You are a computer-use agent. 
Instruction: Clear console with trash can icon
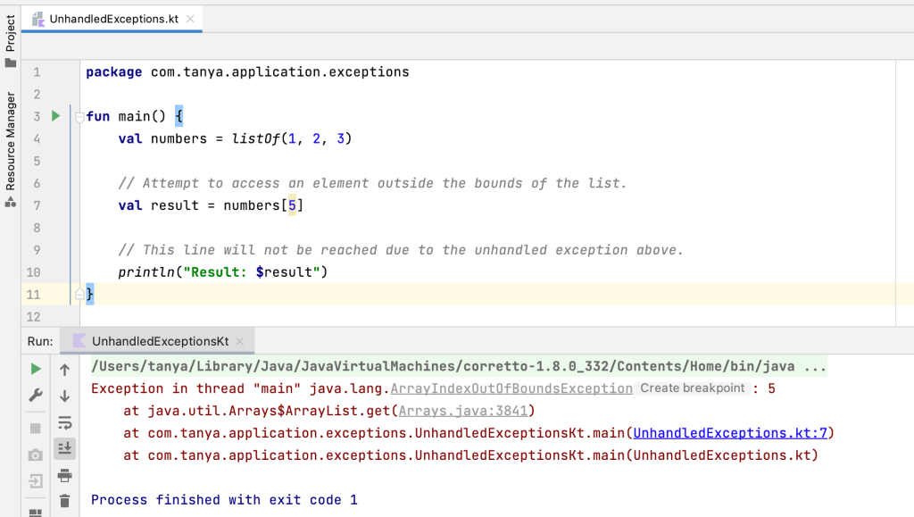pyautogui.click(x=64, y=501)
